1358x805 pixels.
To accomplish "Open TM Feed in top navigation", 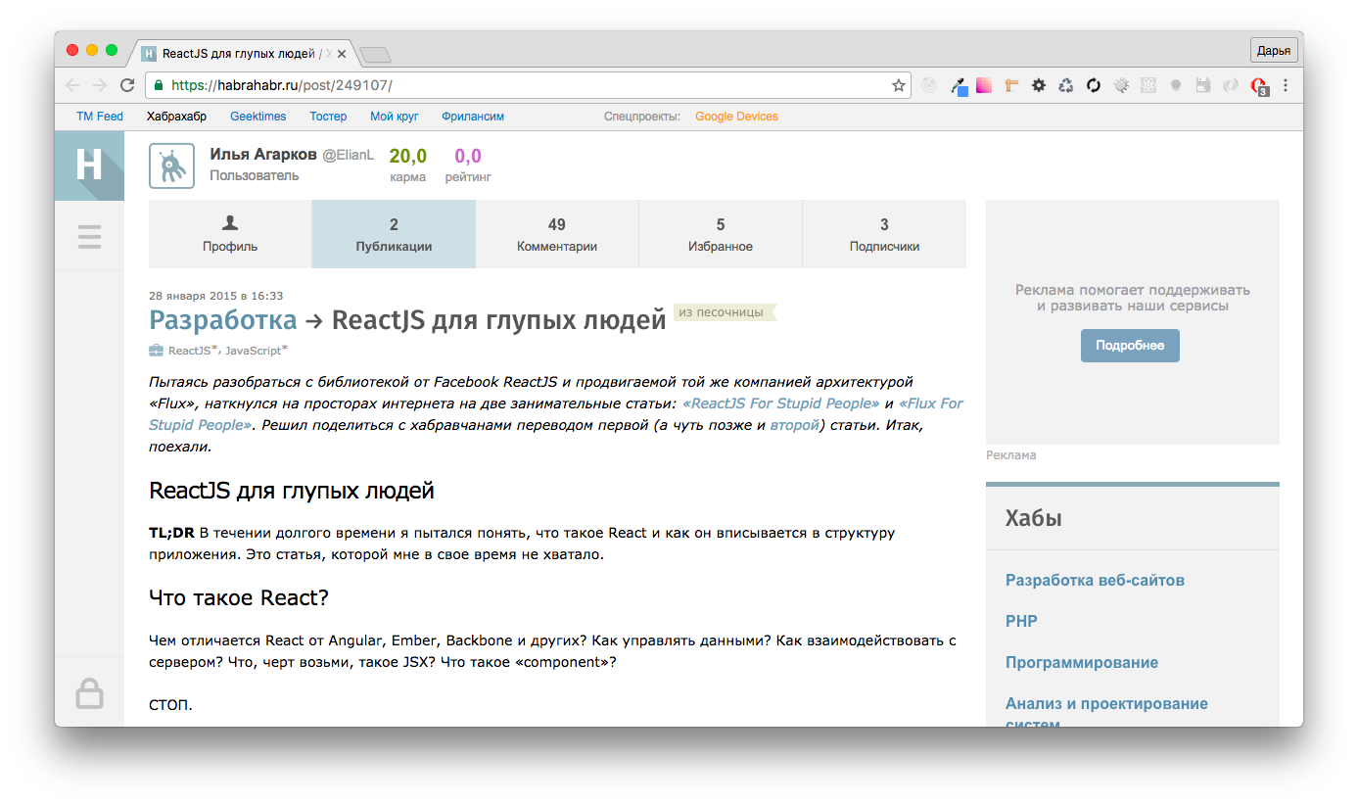I will [x=100, y=117].
